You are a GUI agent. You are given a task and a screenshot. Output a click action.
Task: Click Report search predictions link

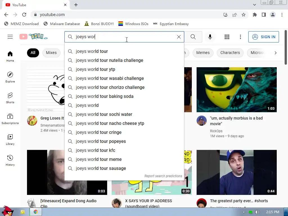click(x=163, y=176)
